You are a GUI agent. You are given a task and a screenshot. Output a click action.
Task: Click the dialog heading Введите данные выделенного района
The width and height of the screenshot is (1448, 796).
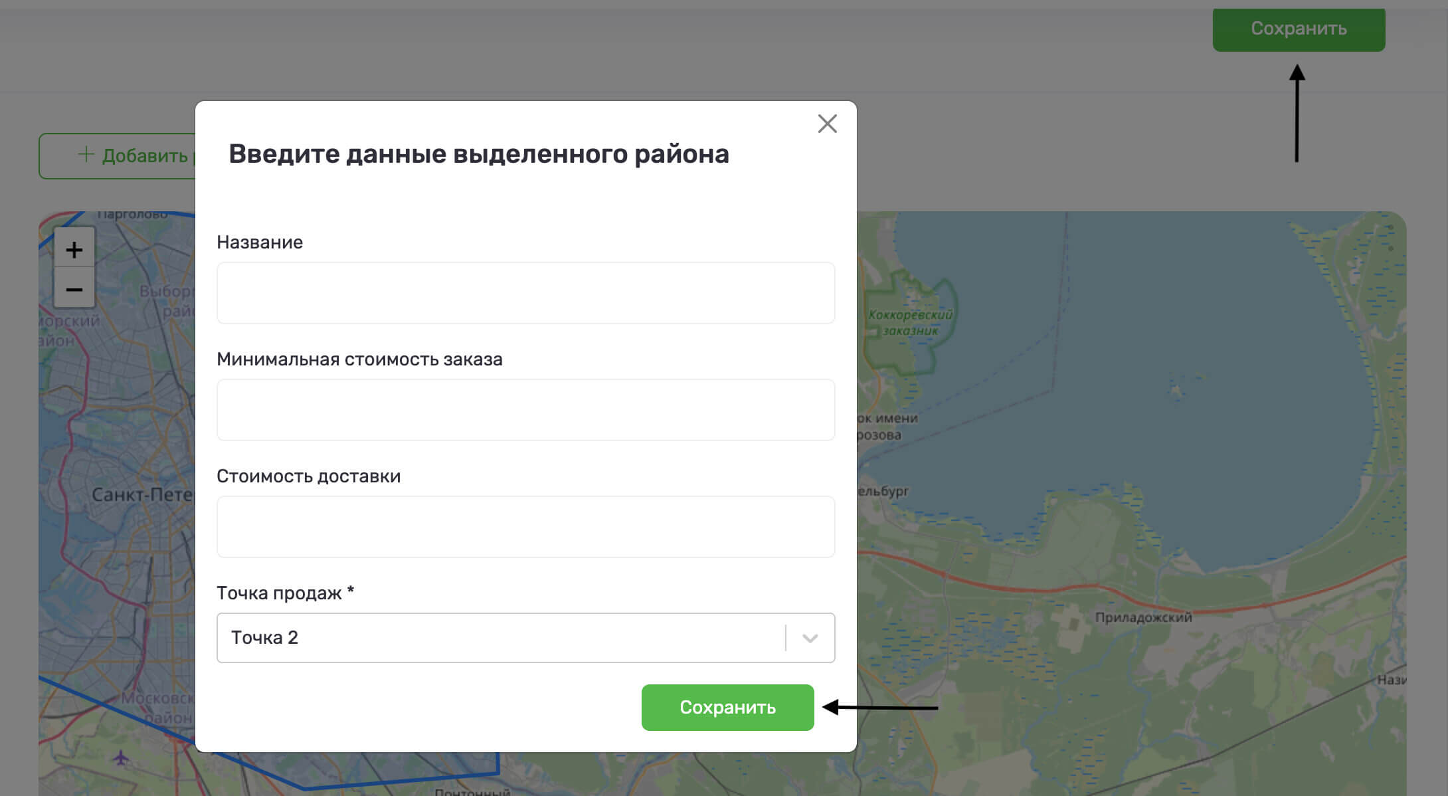(478, 154)
